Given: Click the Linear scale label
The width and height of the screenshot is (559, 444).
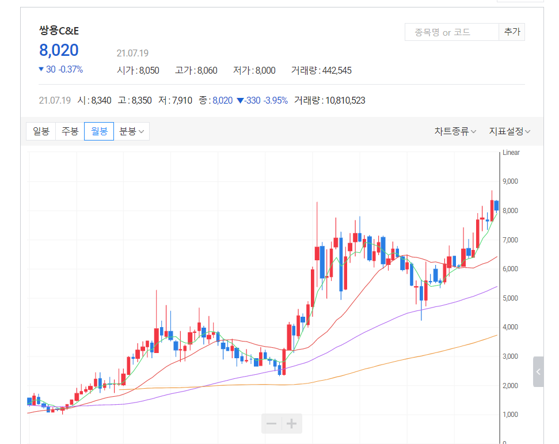Looking at the screenshot, I should click(511, 152).
